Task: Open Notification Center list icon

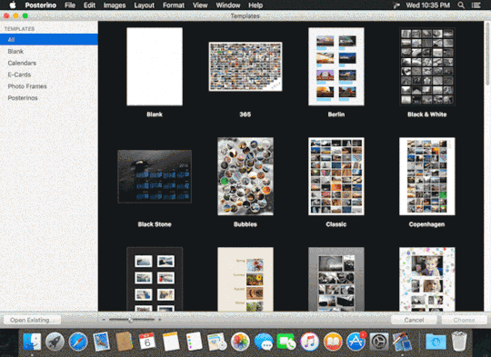Action: (x=476, y=5)
